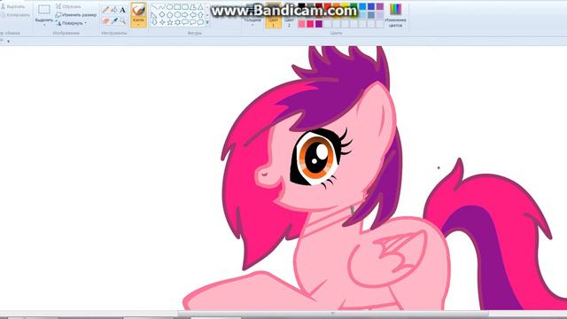This screenshot has width=567, height=319.
Task: Open the Quick Access Toolbar customize arrow
Action: pyautogui.click(x=8, y=42)
